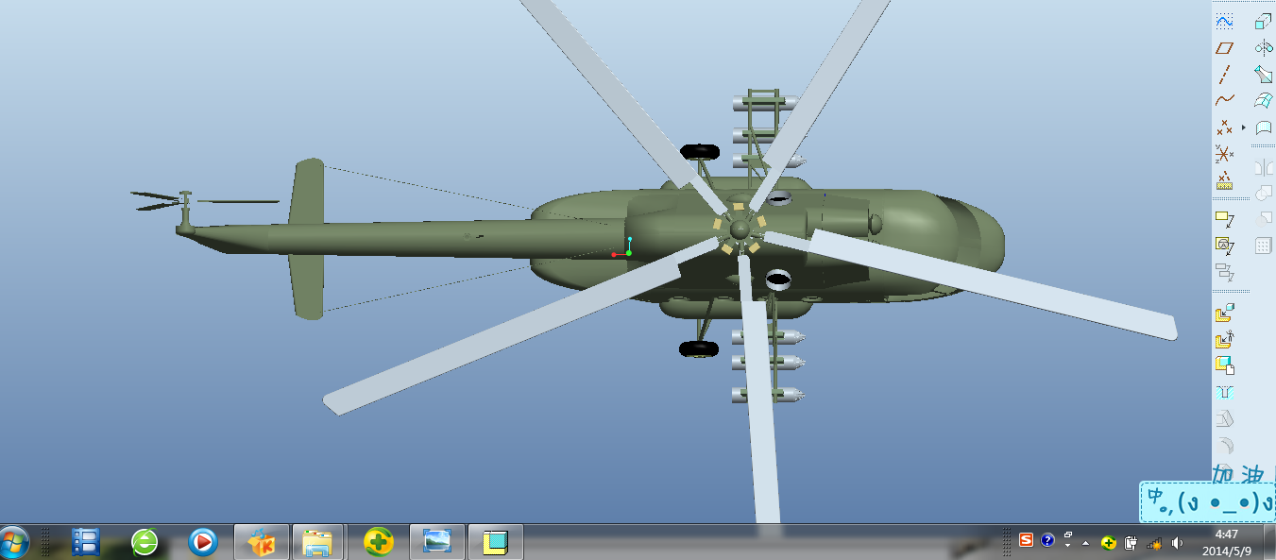This screenshot has height=560, width=1276.
Task: Launch the green browser taskbar icon
Action: (x=144, y=541)
